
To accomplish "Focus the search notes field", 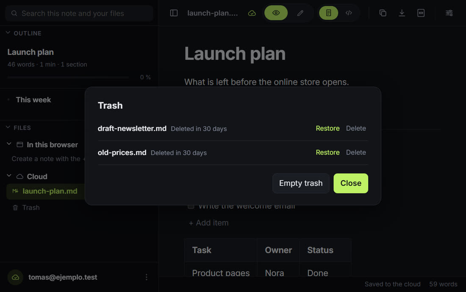I will click(79, 14).
